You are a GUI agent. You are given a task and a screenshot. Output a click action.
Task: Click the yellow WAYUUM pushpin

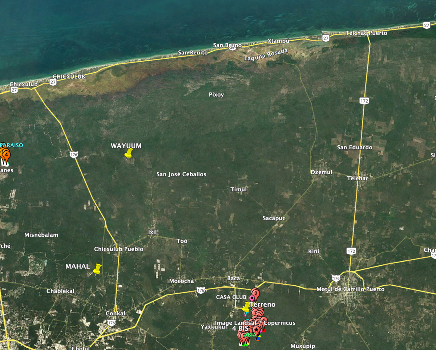coord(128,154)
